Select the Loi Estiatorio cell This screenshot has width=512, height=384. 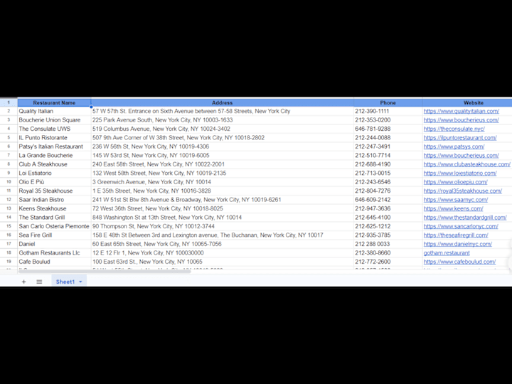click(54, 173)
